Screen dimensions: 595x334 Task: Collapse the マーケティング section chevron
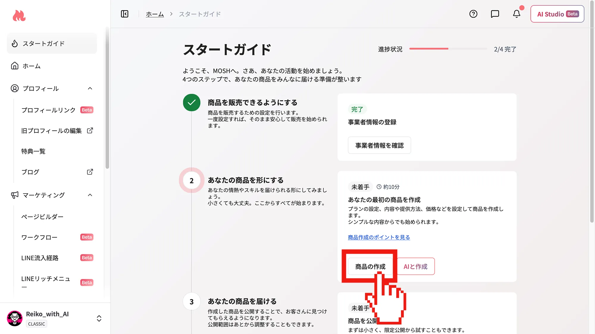90,195
